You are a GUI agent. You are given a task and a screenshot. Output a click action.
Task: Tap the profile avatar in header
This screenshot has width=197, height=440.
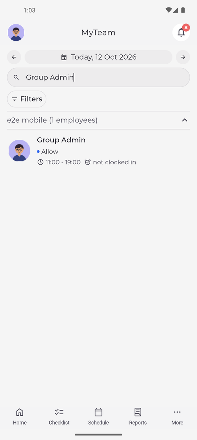(16, 33)
